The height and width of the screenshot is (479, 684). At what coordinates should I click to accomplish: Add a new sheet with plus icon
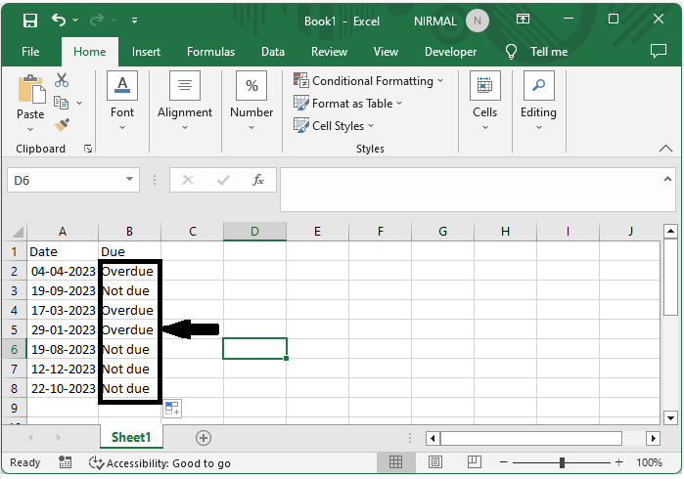[204, 438]
